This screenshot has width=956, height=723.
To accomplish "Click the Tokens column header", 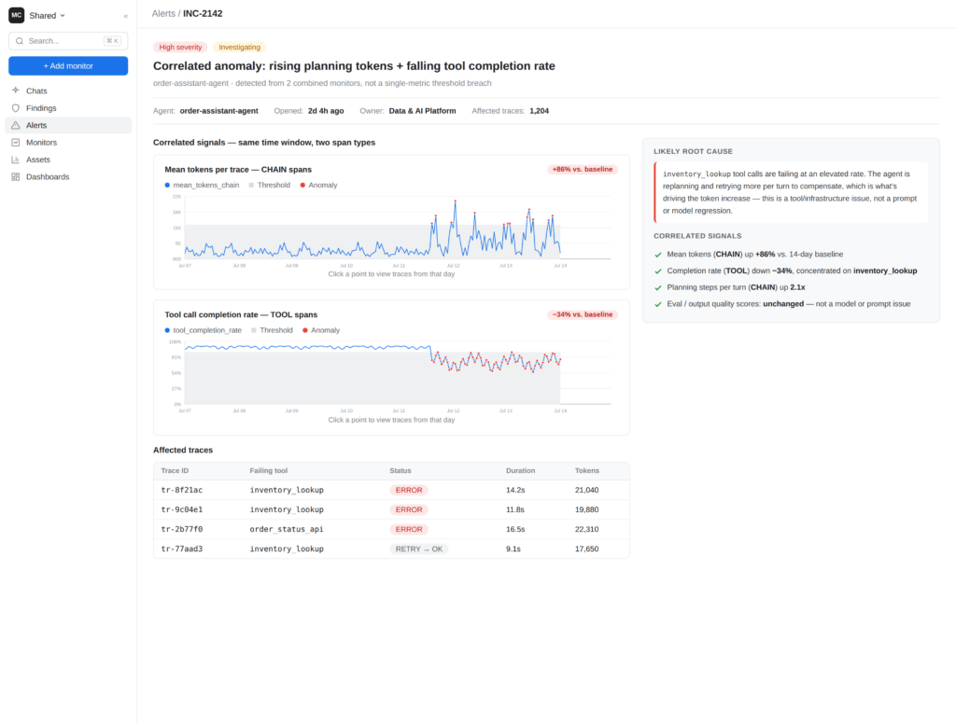I will 587,471.
